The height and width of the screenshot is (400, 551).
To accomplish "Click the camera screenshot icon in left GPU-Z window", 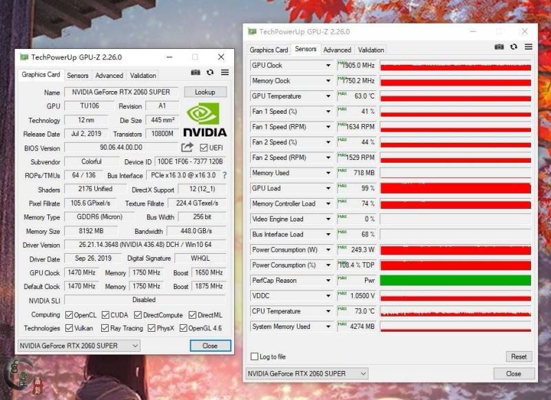I will [195, 72].
